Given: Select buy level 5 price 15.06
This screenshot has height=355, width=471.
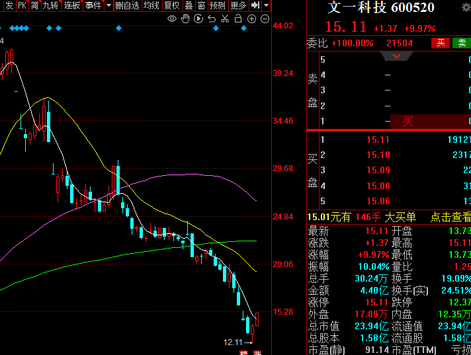Looking at the screenshot, I should [x=378, y=201].
